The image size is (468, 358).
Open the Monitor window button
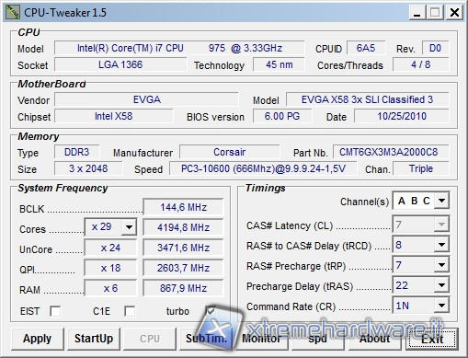tap(261, 339)
